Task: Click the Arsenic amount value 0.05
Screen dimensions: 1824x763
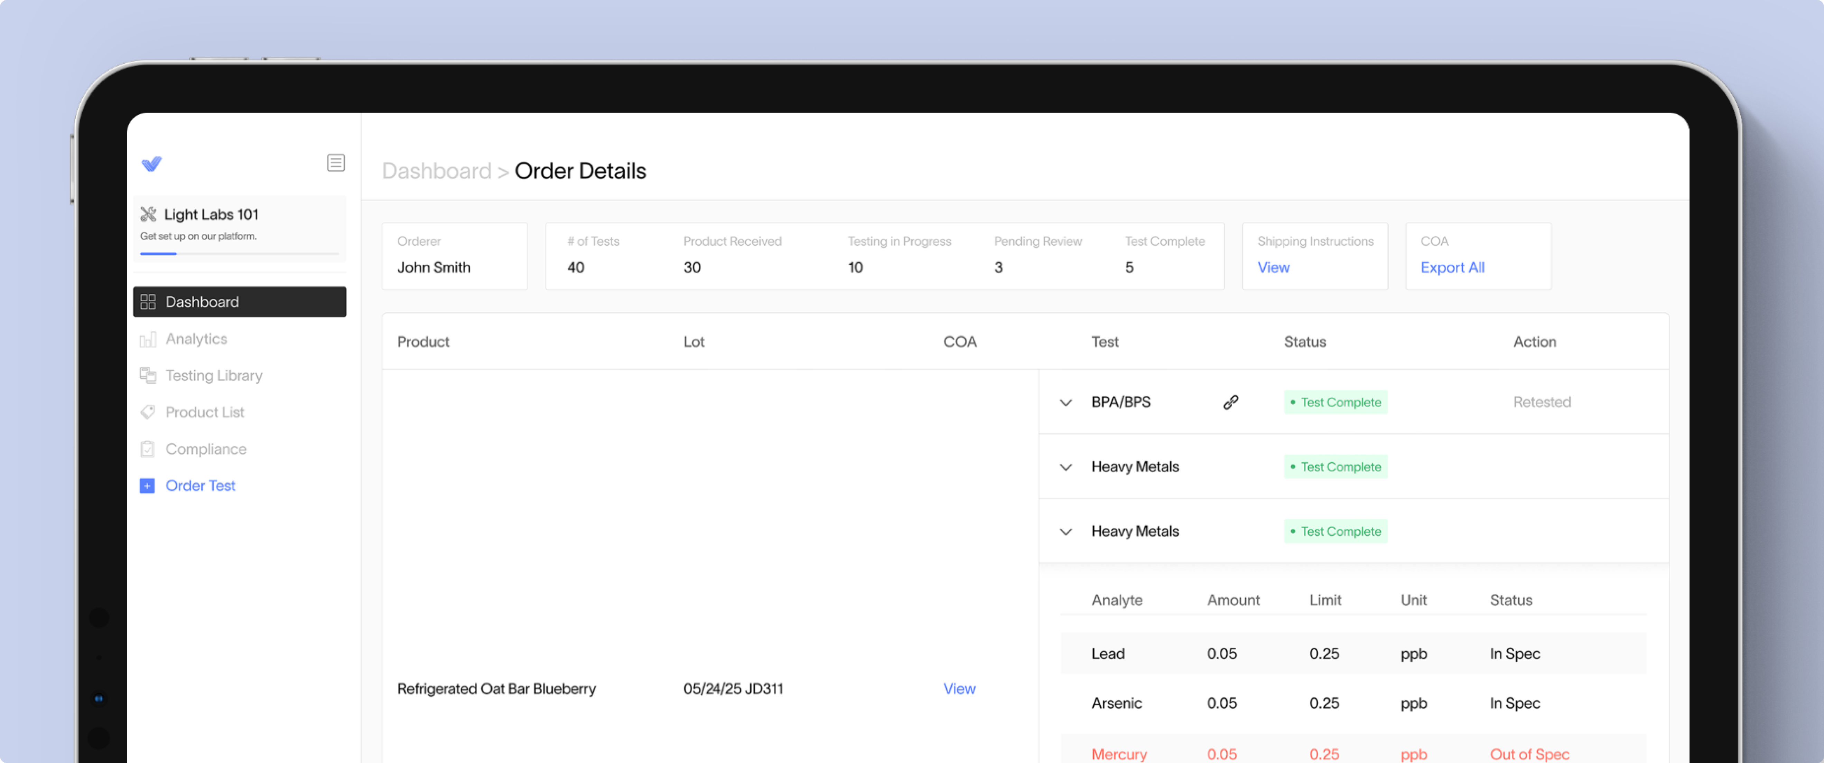Action: coord(1221,704)
